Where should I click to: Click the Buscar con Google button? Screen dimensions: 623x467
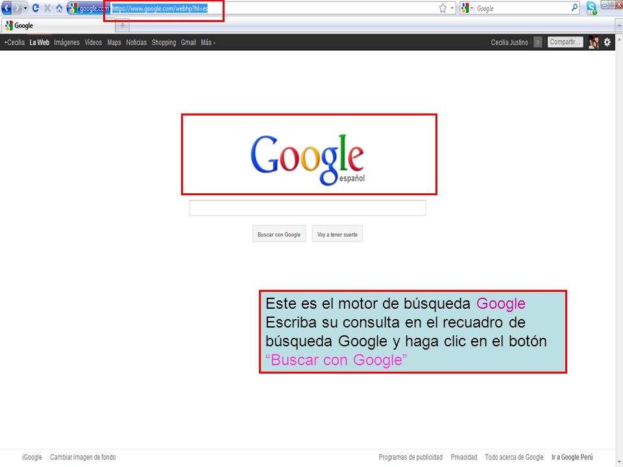pyautogui.click(x=279, y=234)
